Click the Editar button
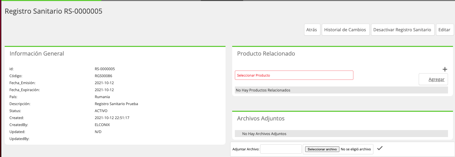The height and width of the screenshot is (157, 455). [444, 30]
